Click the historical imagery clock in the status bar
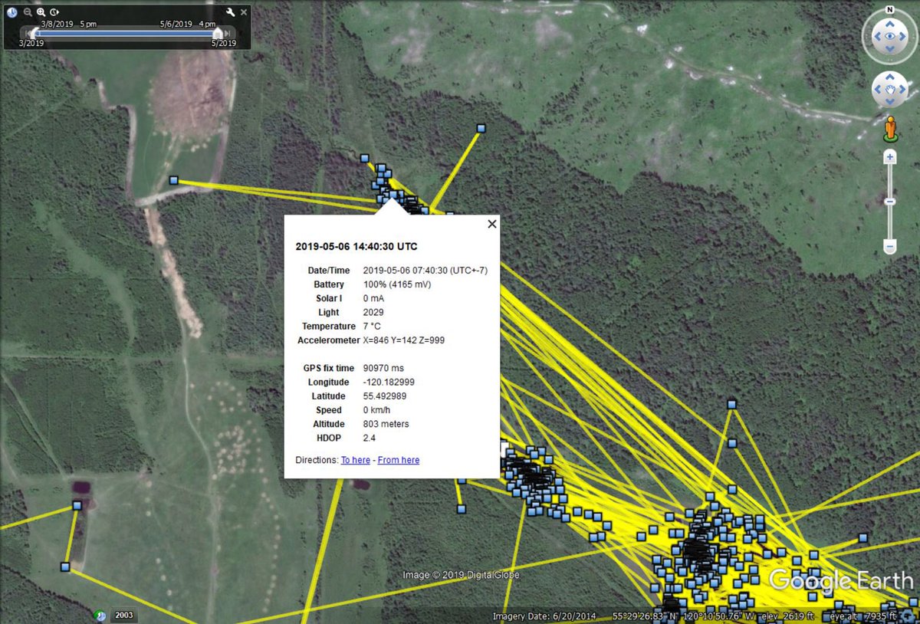Screen dimensions: 920x624 click(x=100, y=616)
